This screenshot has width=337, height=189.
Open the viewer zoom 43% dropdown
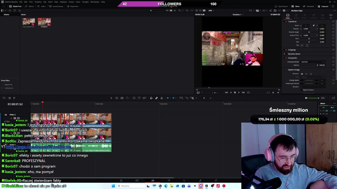pos(211,10)
